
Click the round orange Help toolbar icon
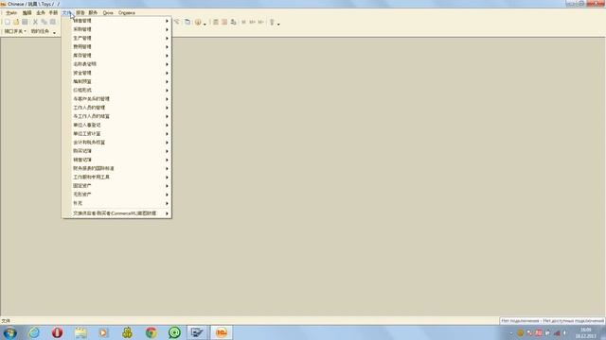click(x=198, y=22)
